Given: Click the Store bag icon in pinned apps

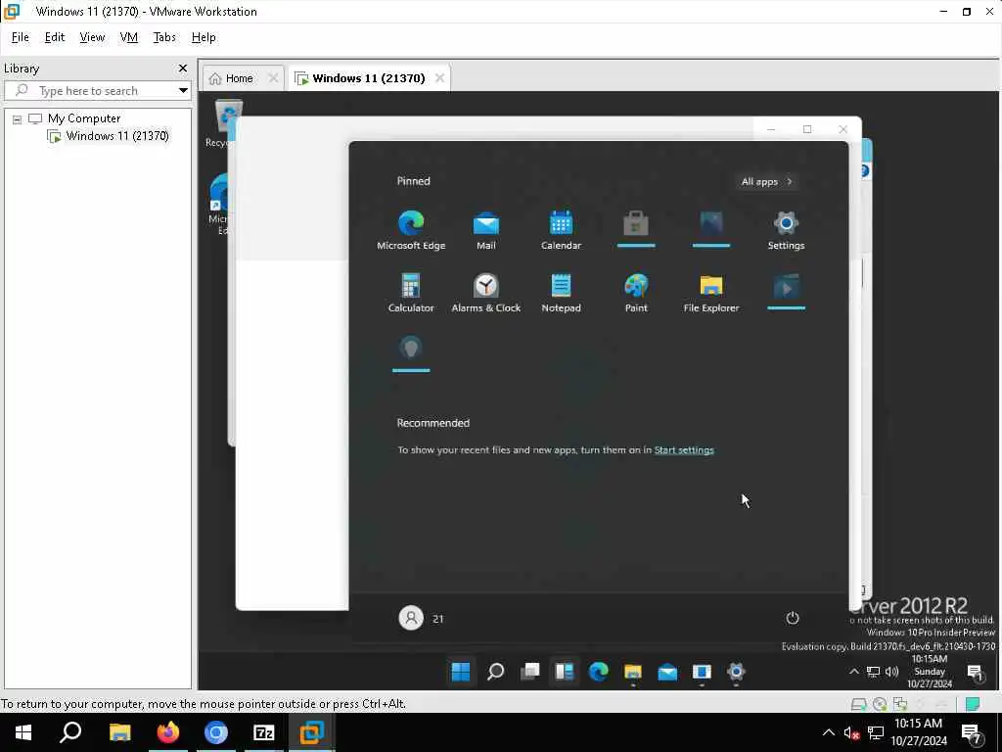Looking at the screenshot, I should tap(636, 224).
